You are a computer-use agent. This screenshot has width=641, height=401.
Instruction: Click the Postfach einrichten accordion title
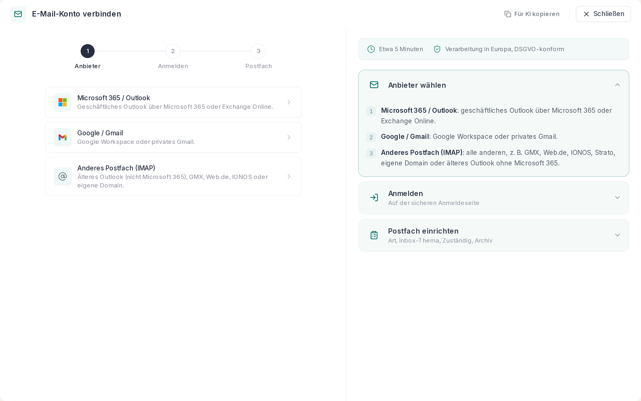tap(423, 231)
